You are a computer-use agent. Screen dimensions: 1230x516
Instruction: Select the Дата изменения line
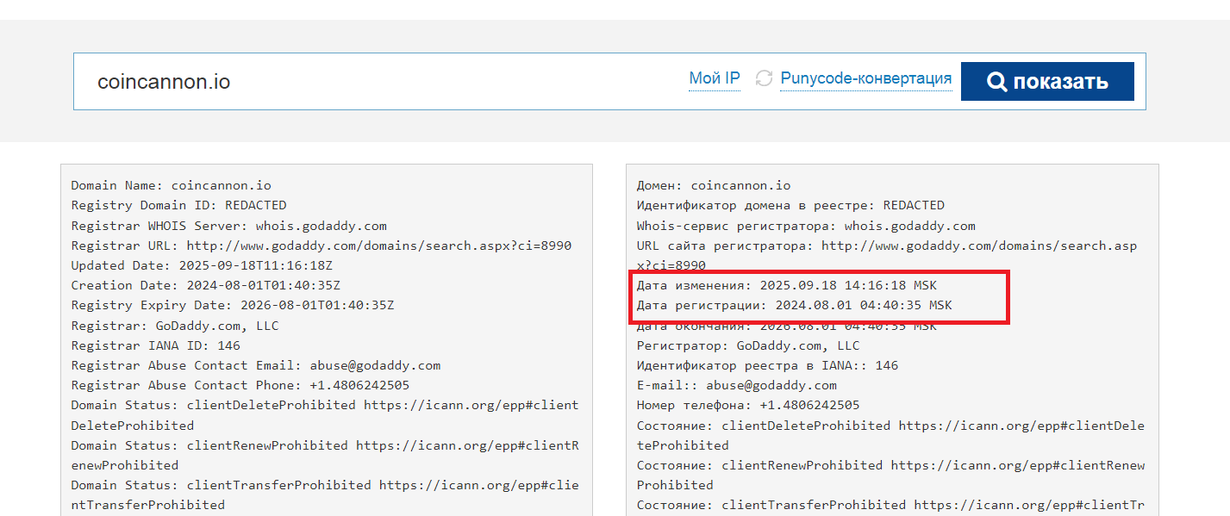click(794, 285)
